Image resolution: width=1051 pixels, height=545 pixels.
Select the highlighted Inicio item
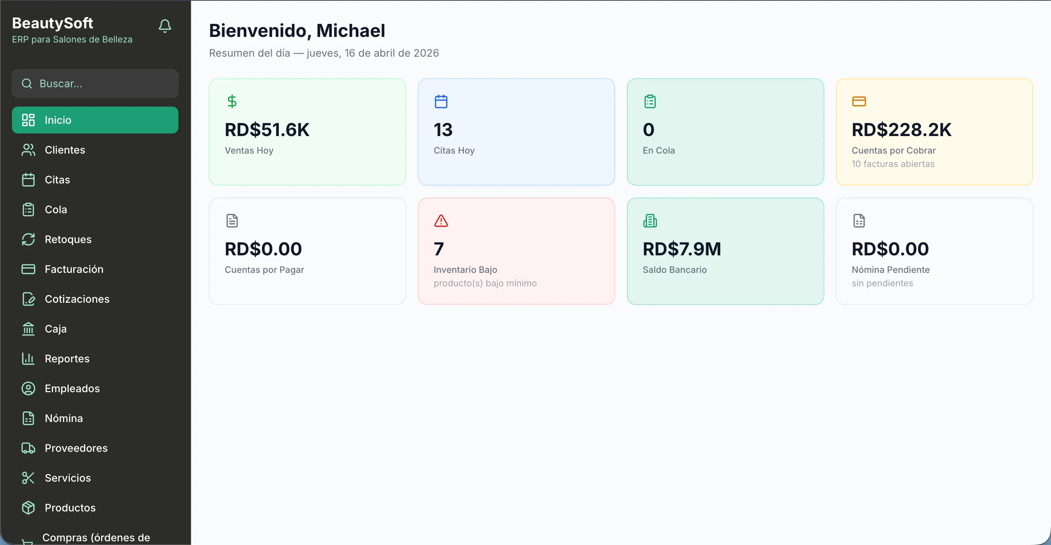point(95,120)
